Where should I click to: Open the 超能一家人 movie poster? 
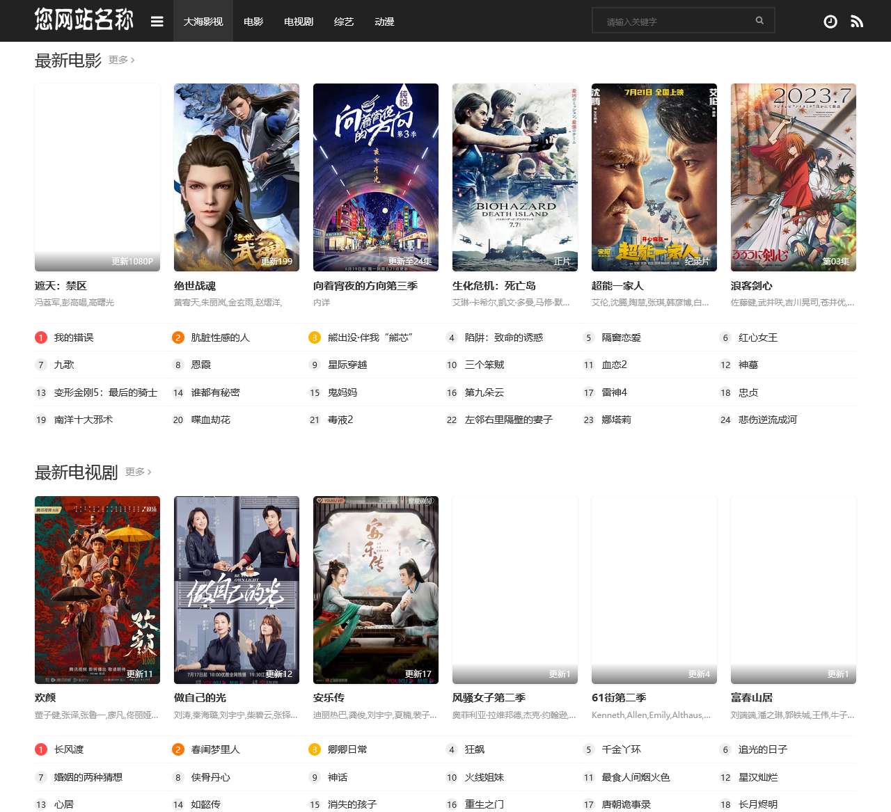pos(654,177)
